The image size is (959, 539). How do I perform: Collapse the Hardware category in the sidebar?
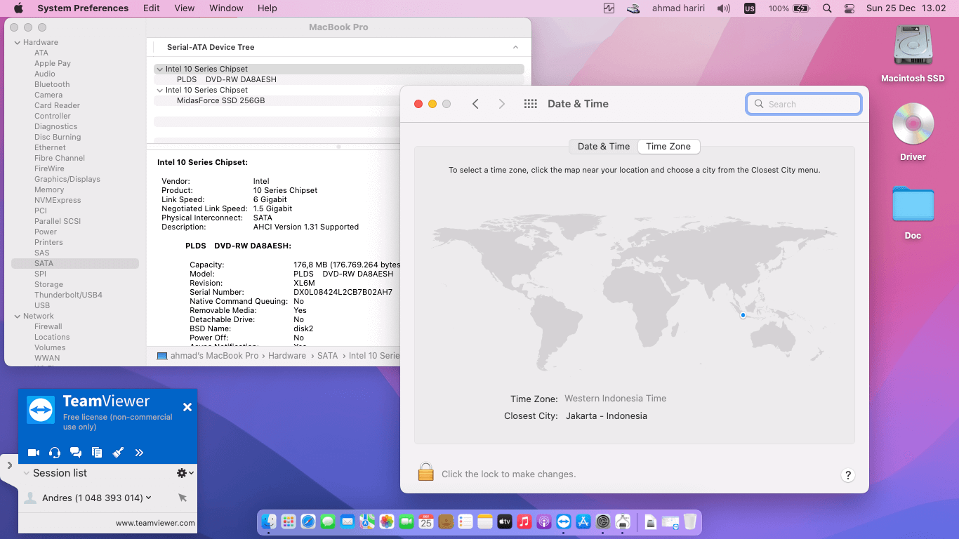(x=17, y=42)
